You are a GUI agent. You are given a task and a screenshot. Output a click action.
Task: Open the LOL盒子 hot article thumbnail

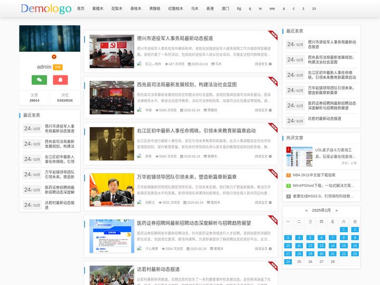point(300,156)
